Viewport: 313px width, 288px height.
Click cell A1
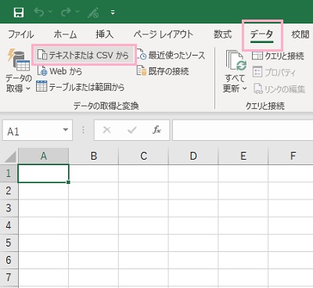tap(43, 173)
